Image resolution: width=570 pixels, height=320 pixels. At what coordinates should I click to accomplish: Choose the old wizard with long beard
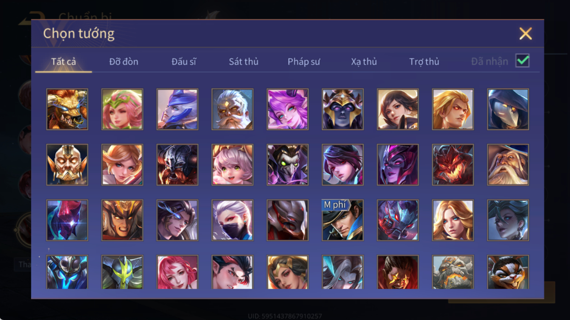(x=508, y=165)
